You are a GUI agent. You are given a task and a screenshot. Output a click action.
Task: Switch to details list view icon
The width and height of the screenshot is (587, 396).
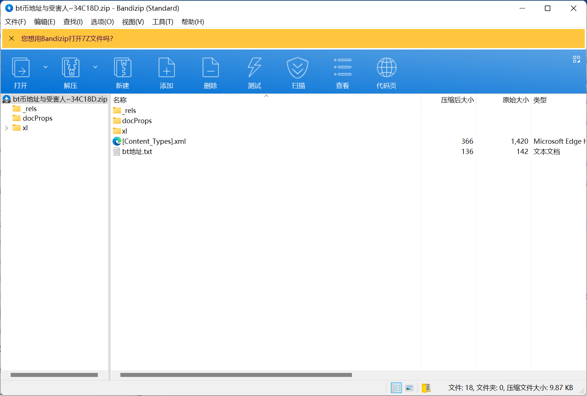click(x=396, y=388)
